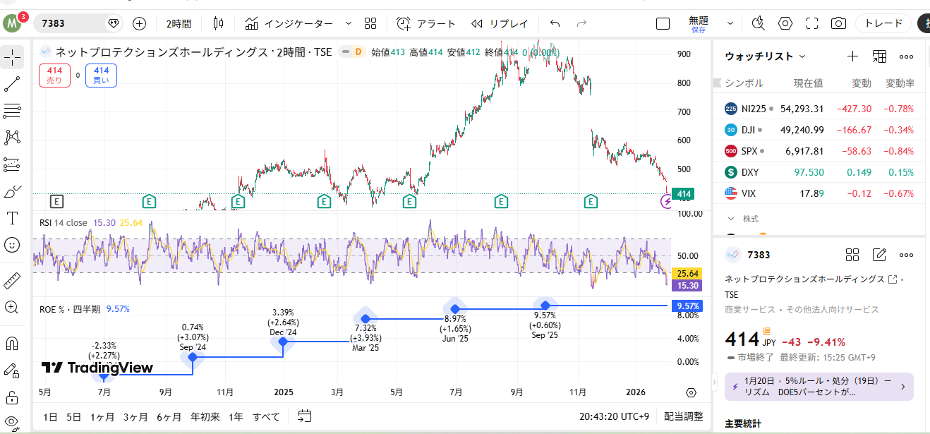
Task: Select the trend line drawing tool
Action: click(x=12, y=85)
